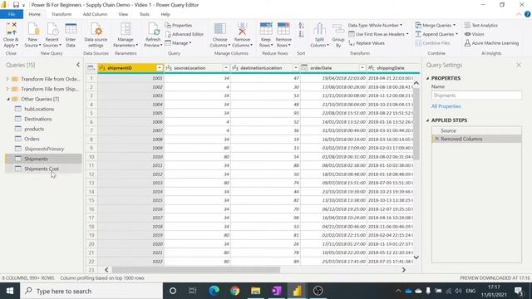Open the Manage query dropdown
This screenshot has height=299, width=532.
point(178,43)
